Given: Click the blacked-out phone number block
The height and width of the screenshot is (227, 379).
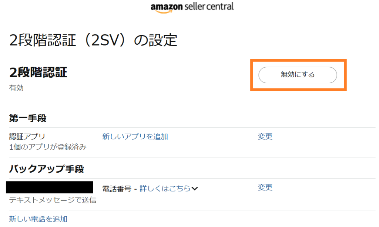Looking at the screenshot, I should (x=49, y=187).
